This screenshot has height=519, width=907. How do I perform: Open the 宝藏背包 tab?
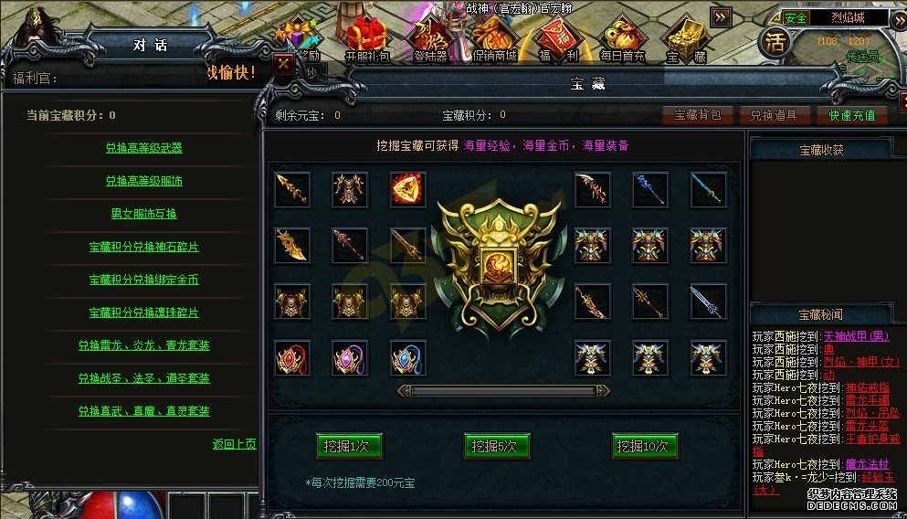(x=698, y=115)
